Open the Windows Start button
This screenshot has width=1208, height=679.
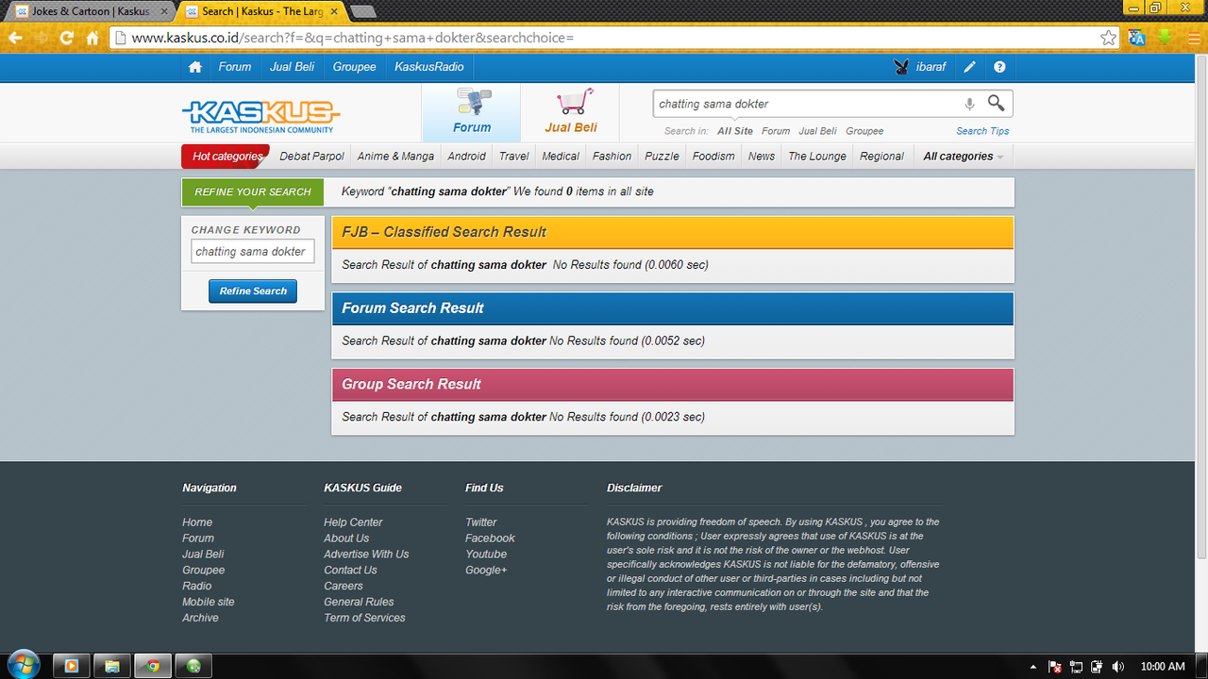tap(23, 665)
